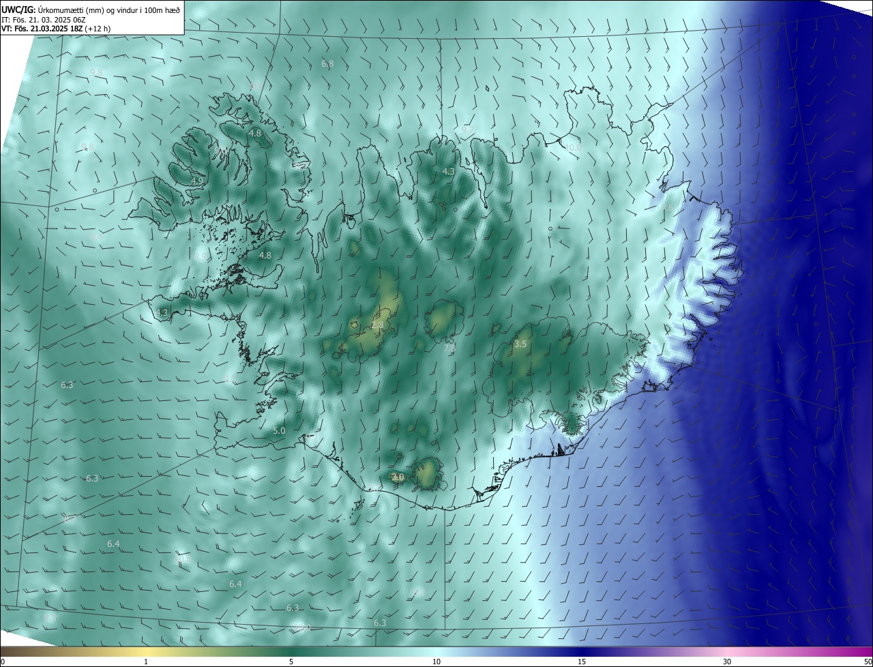Click the '10' tick on the color scale
The image size is (873, 667).
[436, 662]
